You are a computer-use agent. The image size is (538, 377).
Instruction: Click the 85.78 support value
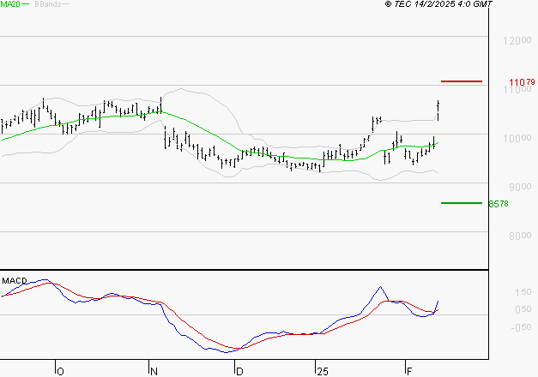(499, 204)
